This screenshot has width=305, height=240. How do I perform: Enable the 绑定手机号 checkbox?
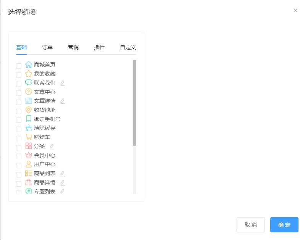click(x=19, y=120)
